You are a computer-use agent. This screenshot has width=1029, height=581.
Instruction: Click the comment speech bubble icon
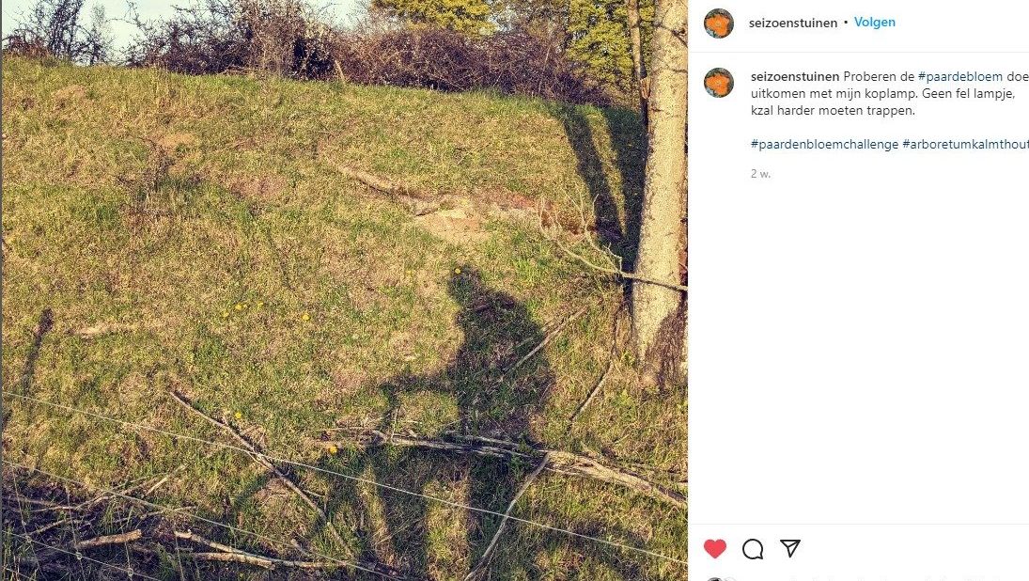coord(753,549)
